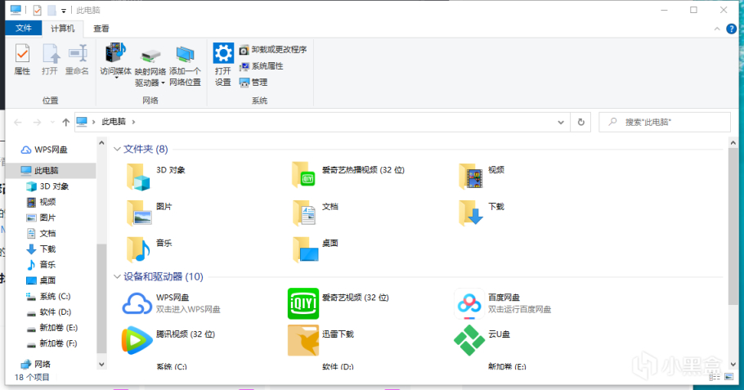Click main pane vertical scrollbar thumb
This screenshot has height=390, width=744.
[x=733, y=226]
